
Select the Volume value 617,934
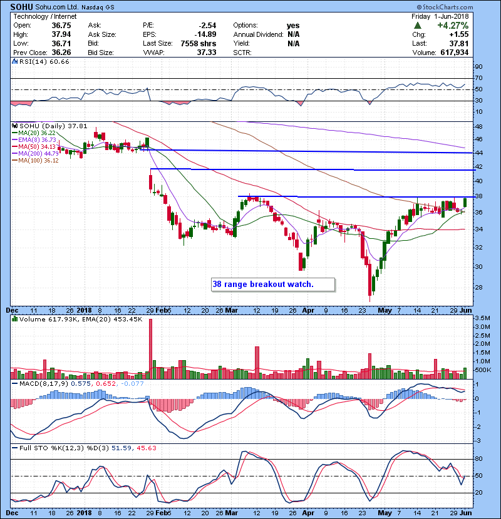(455, 53)
